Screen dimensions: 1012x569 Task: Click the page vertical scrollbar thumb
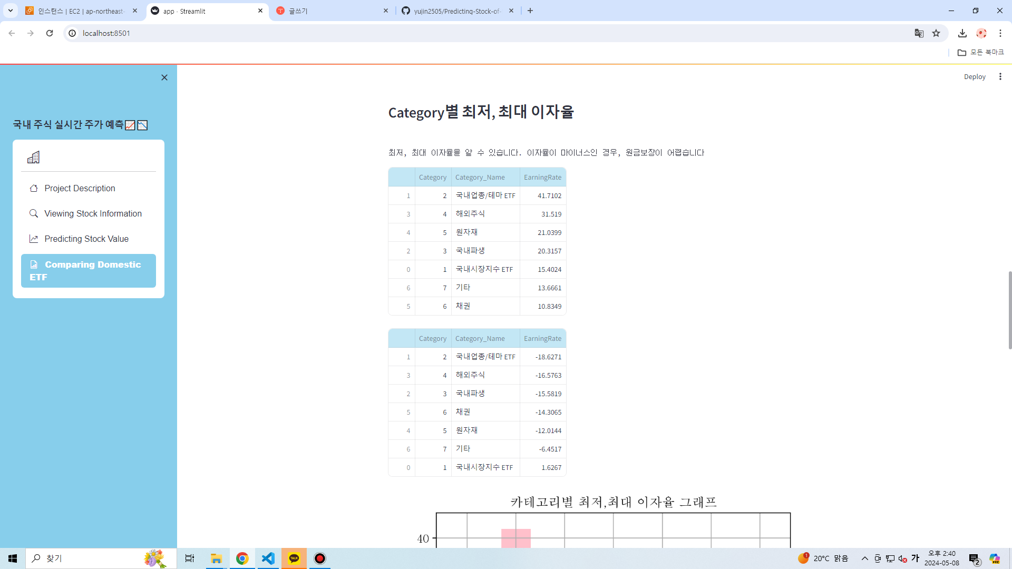tap(1009, 310)
